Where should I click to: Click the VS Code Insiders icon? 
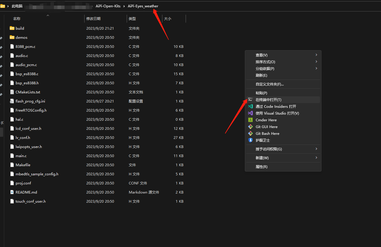point(250,106)
